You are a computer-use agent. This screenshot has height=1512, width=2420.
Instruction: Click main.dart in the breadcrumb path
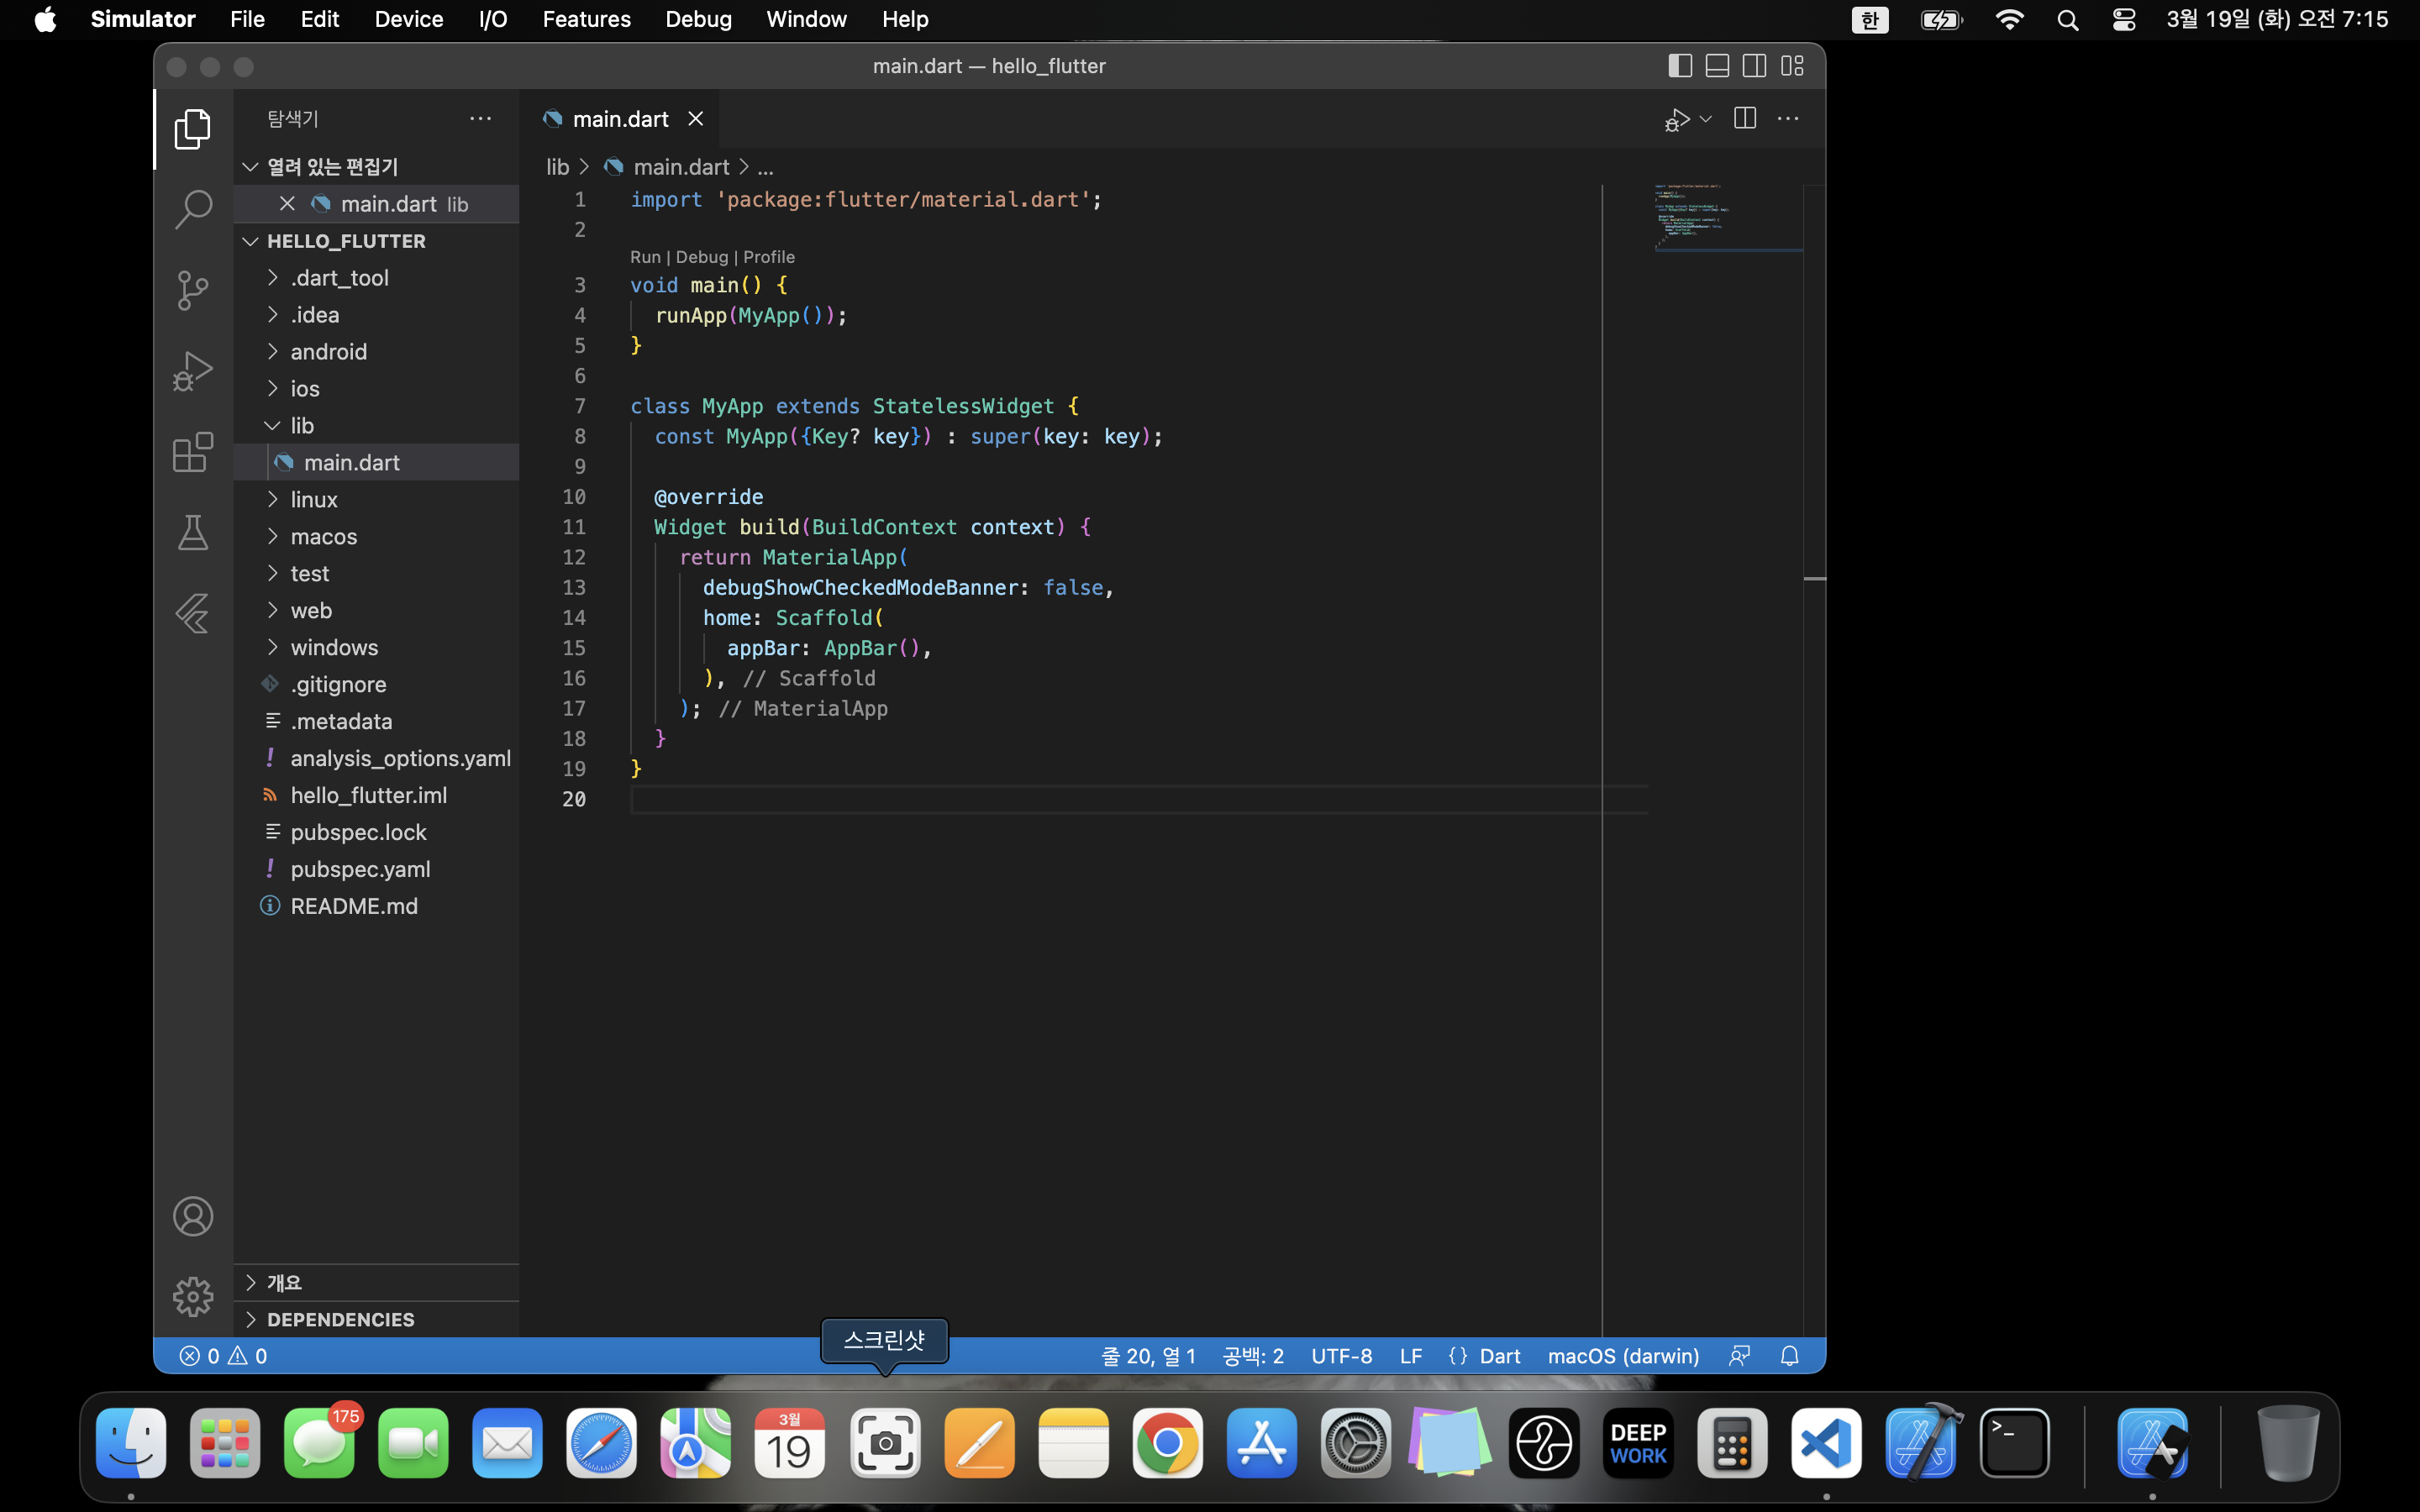pyautogui.click(x=681, y=167)
